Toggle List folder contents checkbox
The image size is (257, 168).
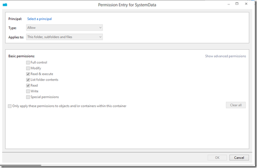click(x=28, y=80)
